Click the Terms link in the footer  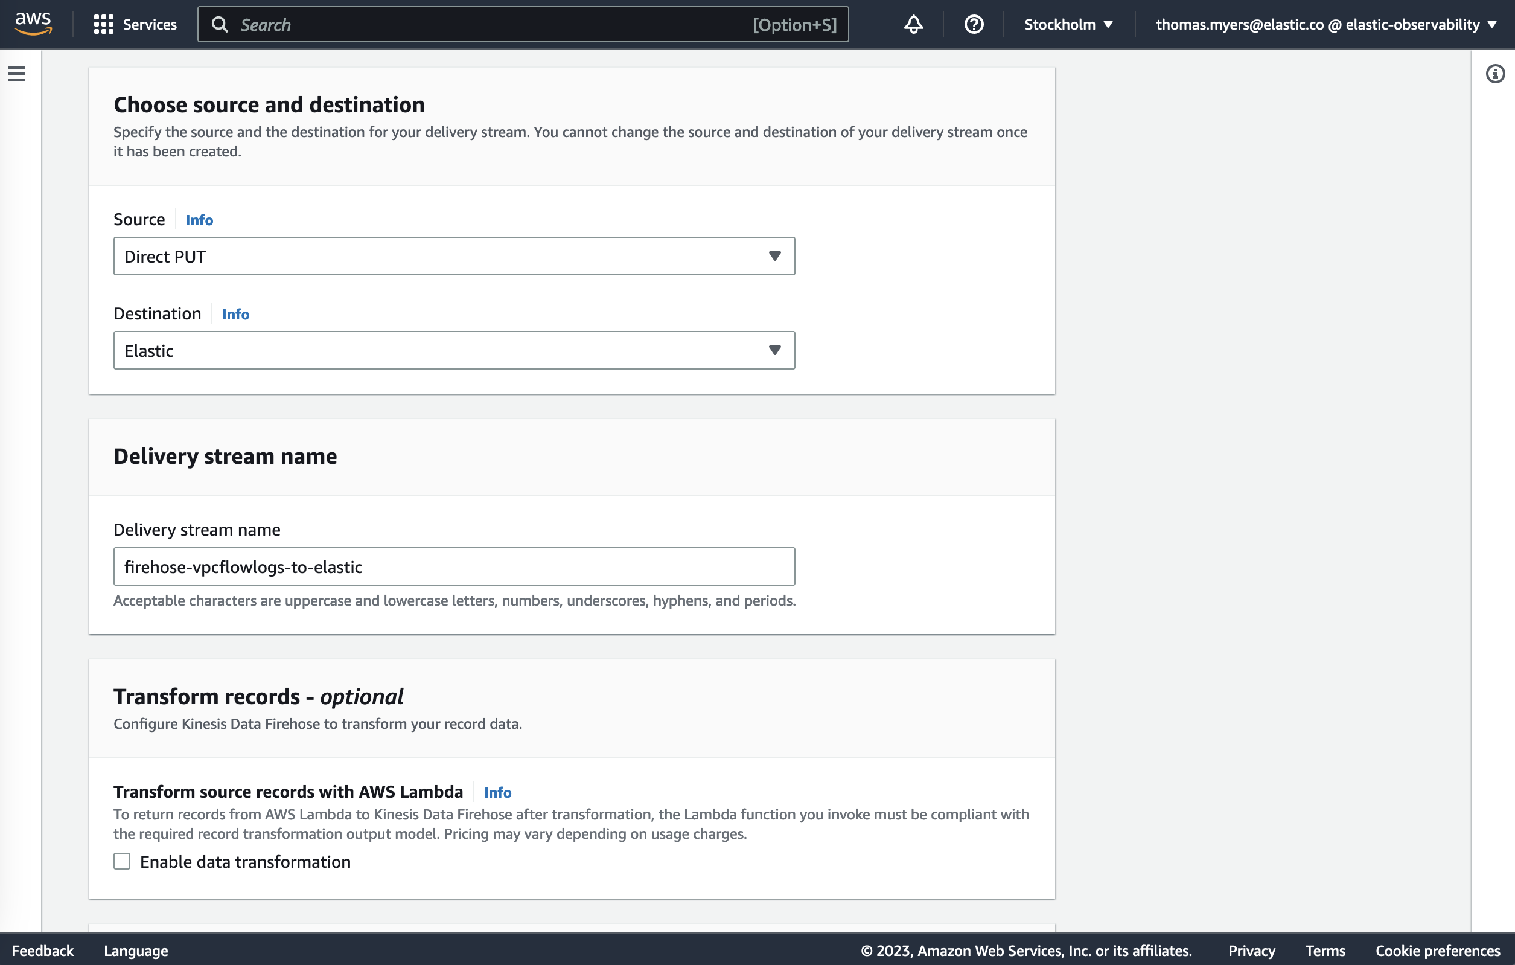click(x=1324, y=951)
